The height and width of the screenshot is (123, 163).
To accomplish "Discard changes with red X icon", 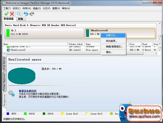I will [x=12, y=14].
